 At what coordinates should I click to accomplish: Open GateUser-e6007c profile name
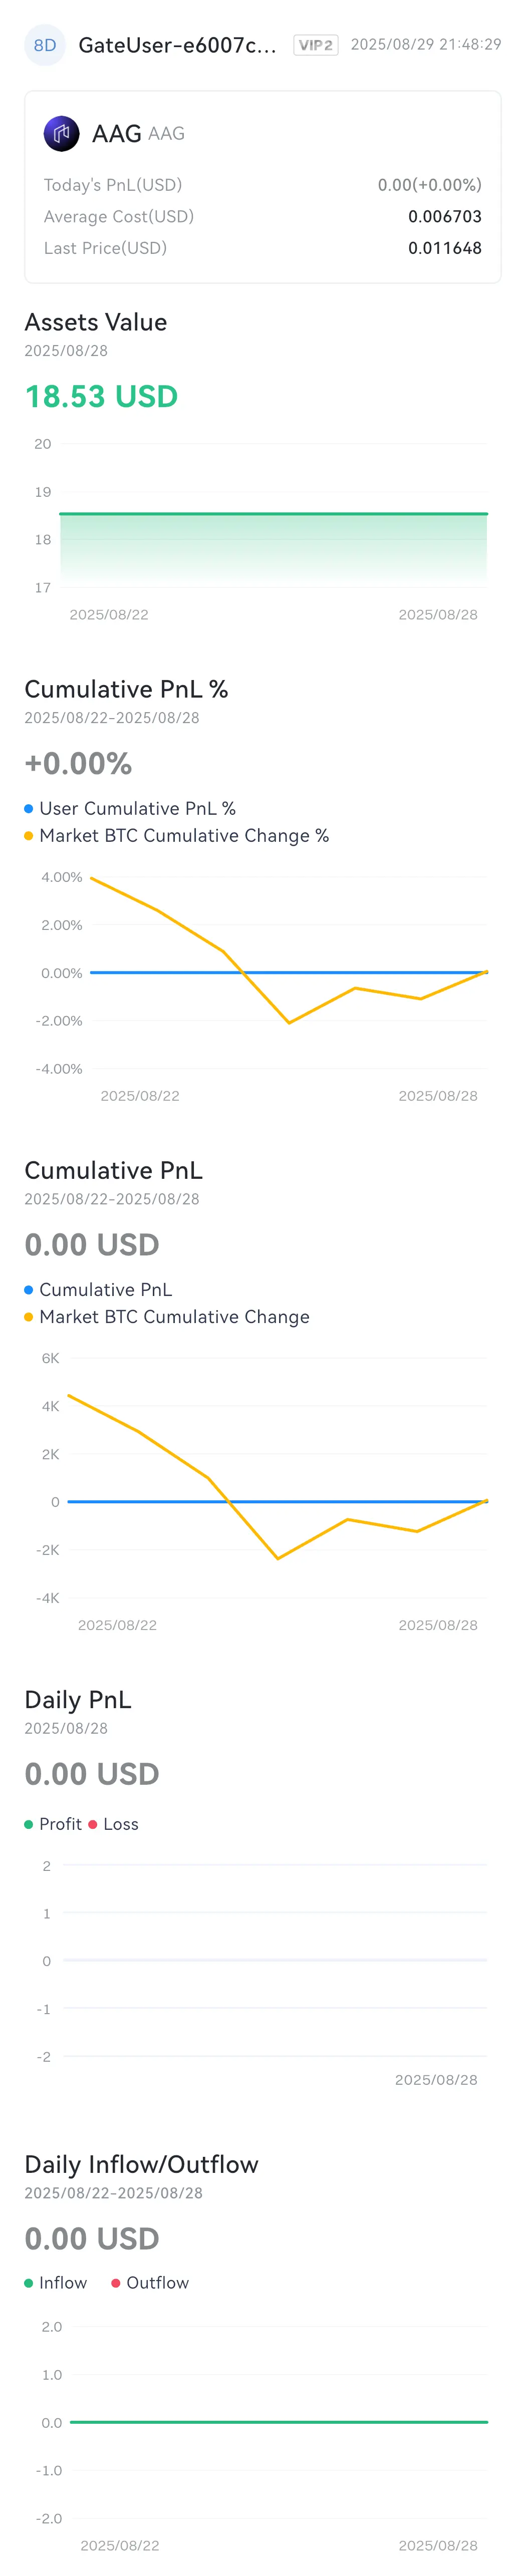coord(177,45)
